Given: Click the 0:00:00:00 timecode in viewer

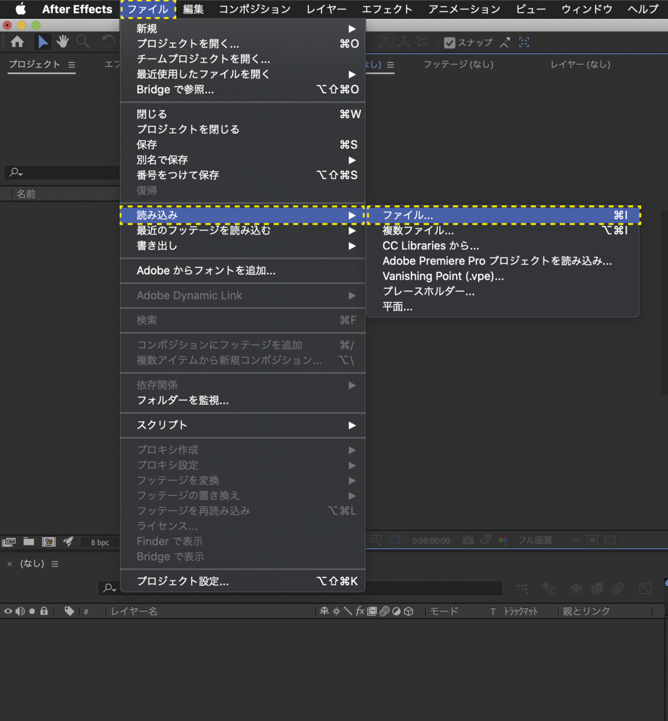Looking at the screenshot, I should [x=431, y=541].
